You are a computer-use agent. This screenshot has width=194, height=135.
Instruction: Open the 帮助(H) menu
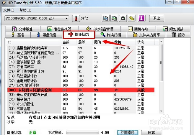25,10
